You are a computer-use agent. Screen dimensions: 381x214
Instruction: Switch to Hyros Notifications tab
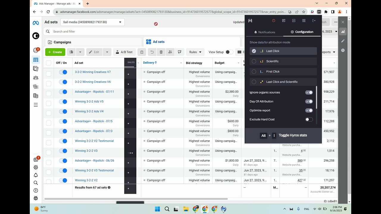click(264, 32)
